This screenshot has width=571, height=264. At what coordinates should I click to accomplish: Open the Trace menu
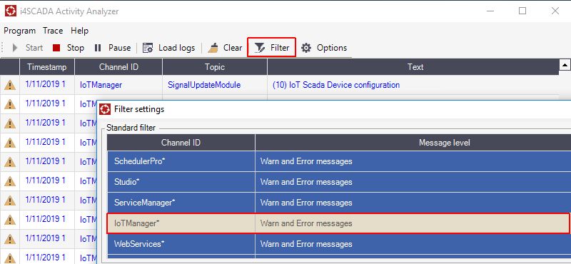click(x=53, y=31)
